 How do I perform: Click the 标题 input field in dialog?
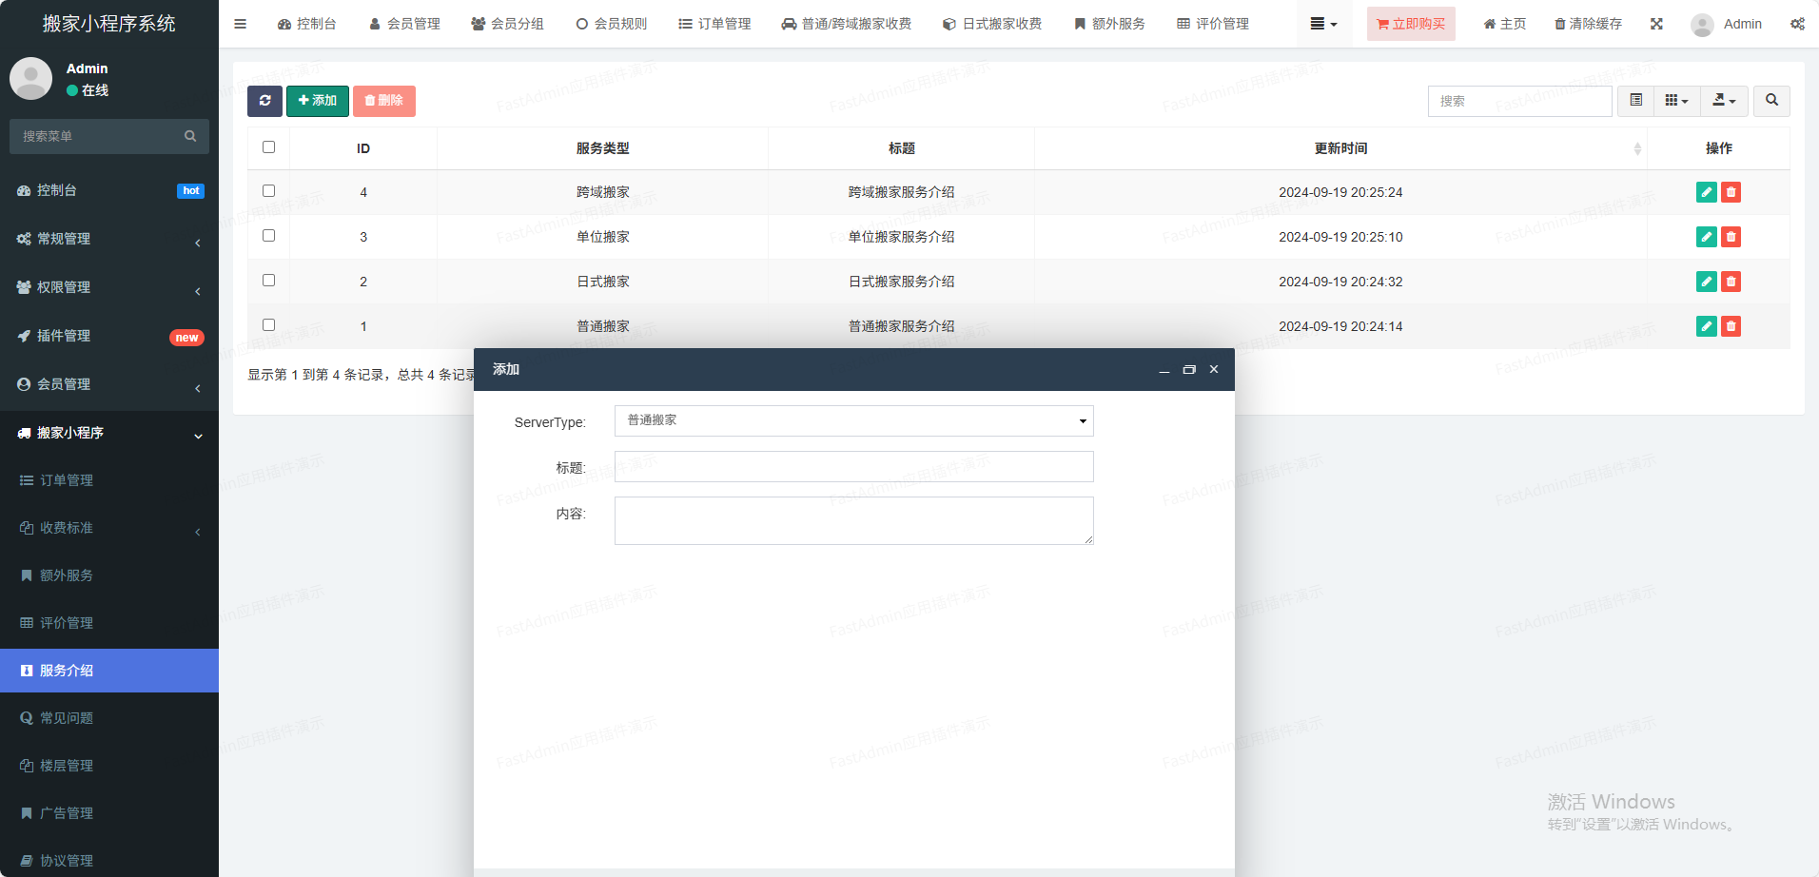(x=853, y=467)
